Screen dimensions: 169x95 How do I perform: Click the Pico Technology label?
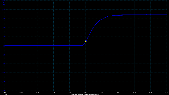[x=77, y=94]
